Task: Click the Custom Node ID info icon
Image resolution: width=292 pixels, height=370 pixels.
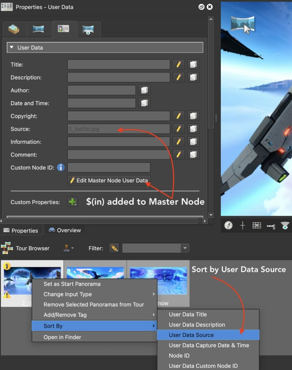Action: tap(61, 168)
